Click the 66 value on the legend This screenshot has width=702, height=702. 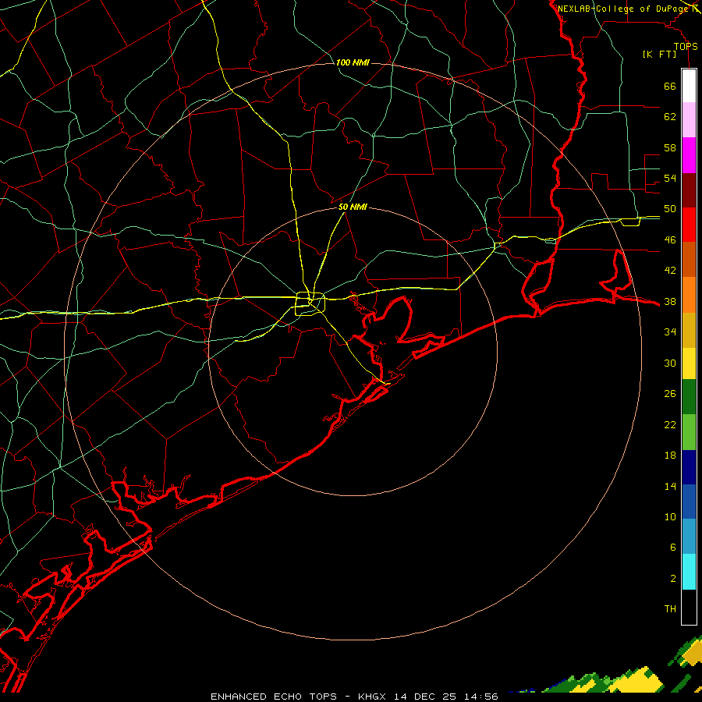pyautogui.click(x=670, y=86)
